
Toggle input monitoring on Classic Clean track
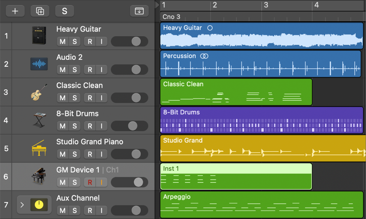tap(102, 98)
